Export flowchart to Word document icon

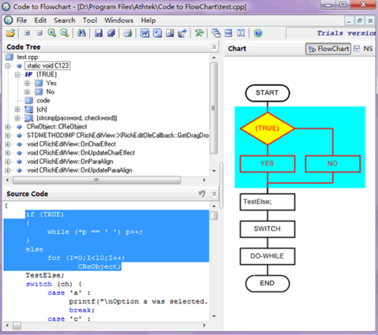pos(145,33)
